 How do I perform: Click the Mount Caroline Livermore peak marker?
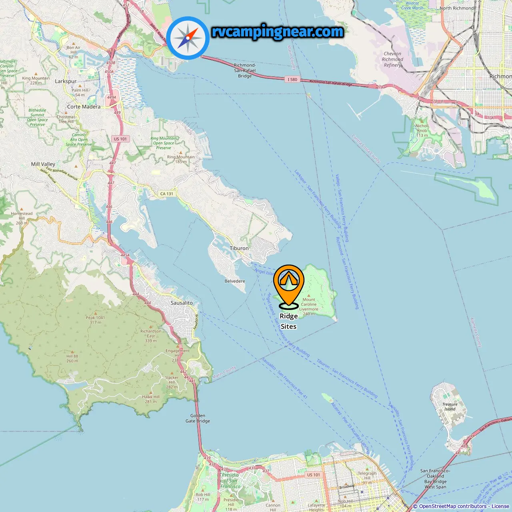(308, 296)
